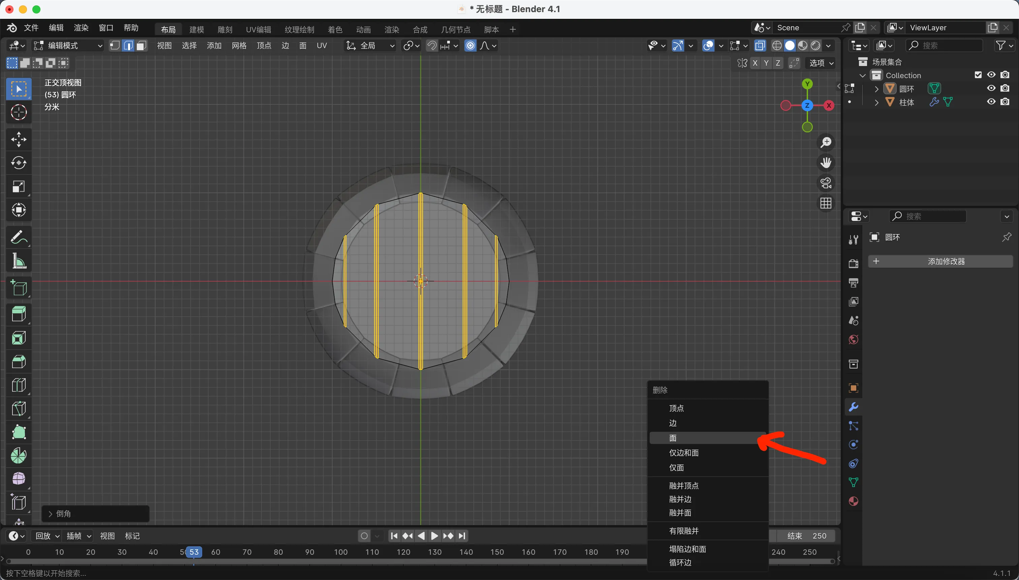The image size is (1019, 580).
Task: Toggle X-axis mirror button
Action: (x=755, y=63)
